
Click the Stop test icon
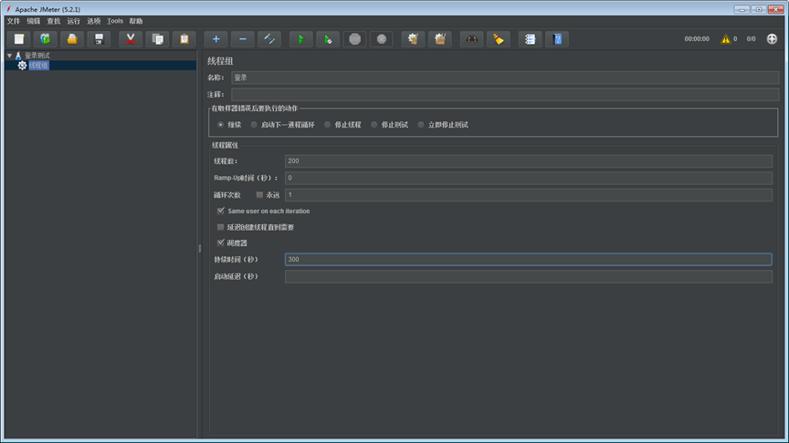pyautogui.click(x=354, y=39)
